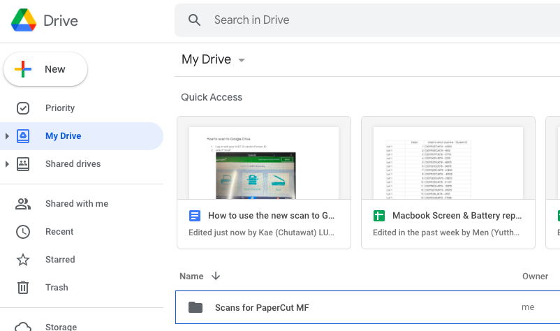Select Shared drives in sidebar

(x=73, y=164)
